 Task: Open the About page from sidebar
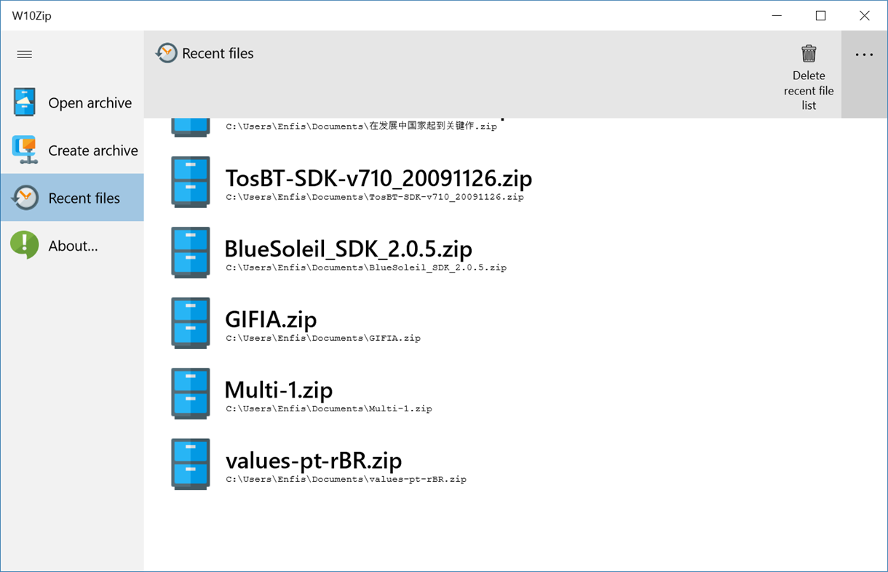(73, 245)
